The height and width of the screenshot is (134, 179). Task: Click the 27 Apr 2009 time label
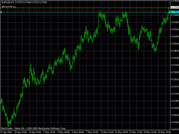click(x=6, y=132)
